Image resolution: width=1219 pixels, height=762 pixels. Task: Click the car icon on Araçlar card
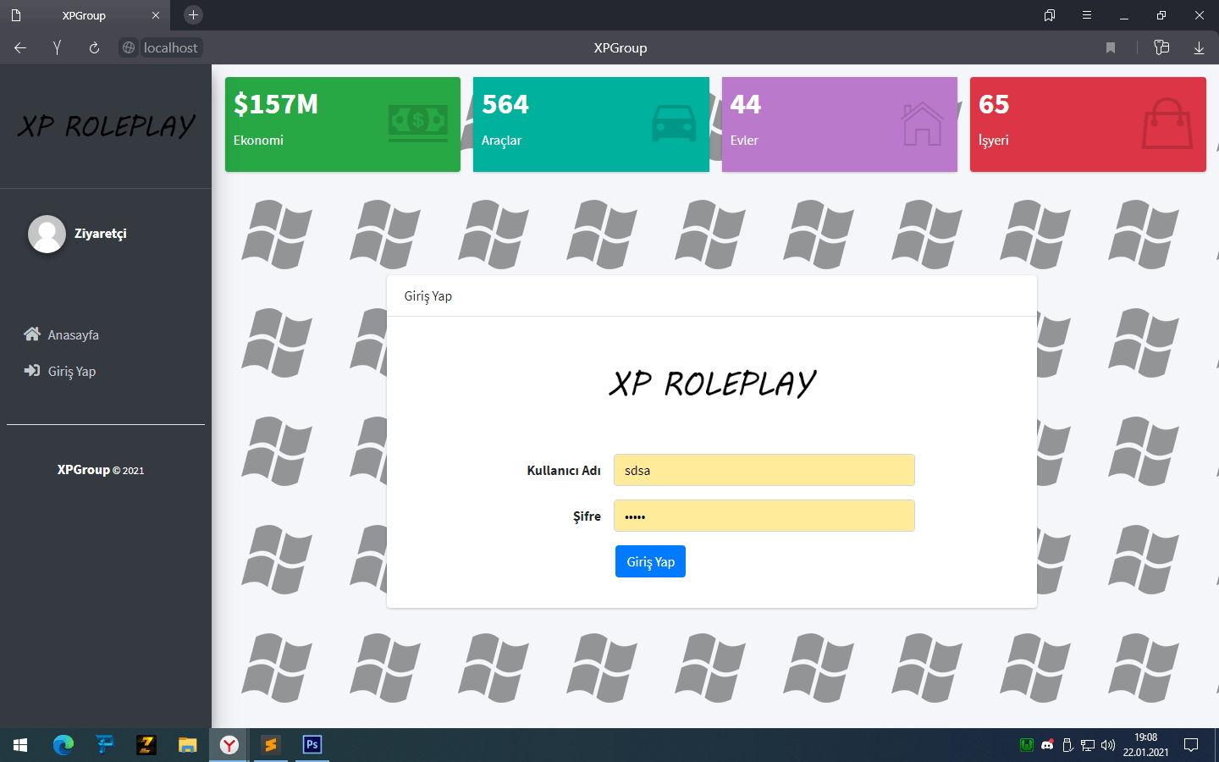point(675,124)
